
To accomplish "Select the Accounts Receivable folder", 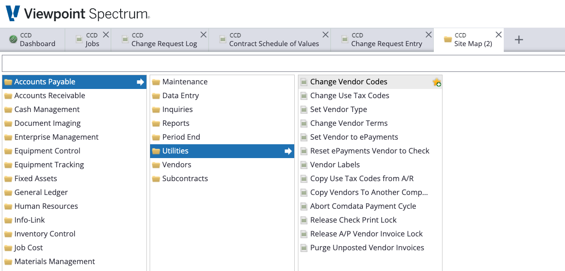I will [x=75, y=96].
